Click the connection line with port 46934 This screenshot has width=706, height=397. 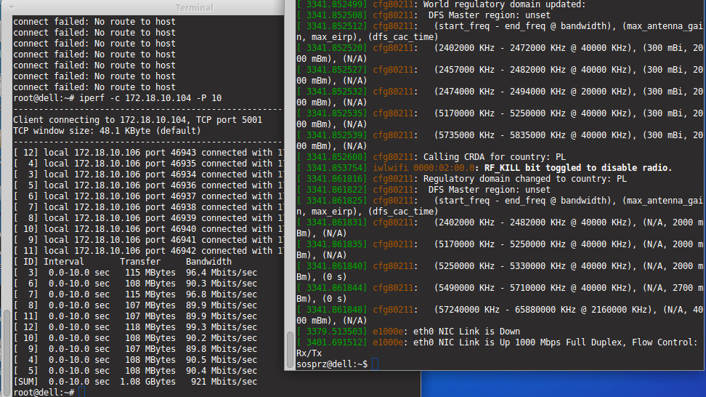point(149,175)
